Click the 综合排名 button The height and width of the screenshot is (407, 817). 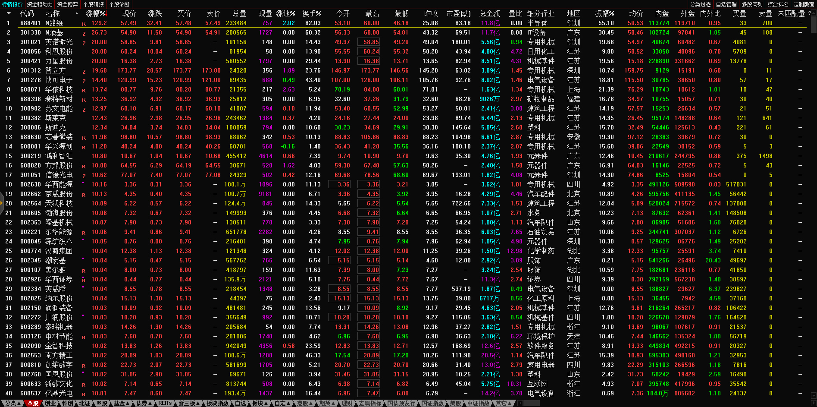(778, 4)
